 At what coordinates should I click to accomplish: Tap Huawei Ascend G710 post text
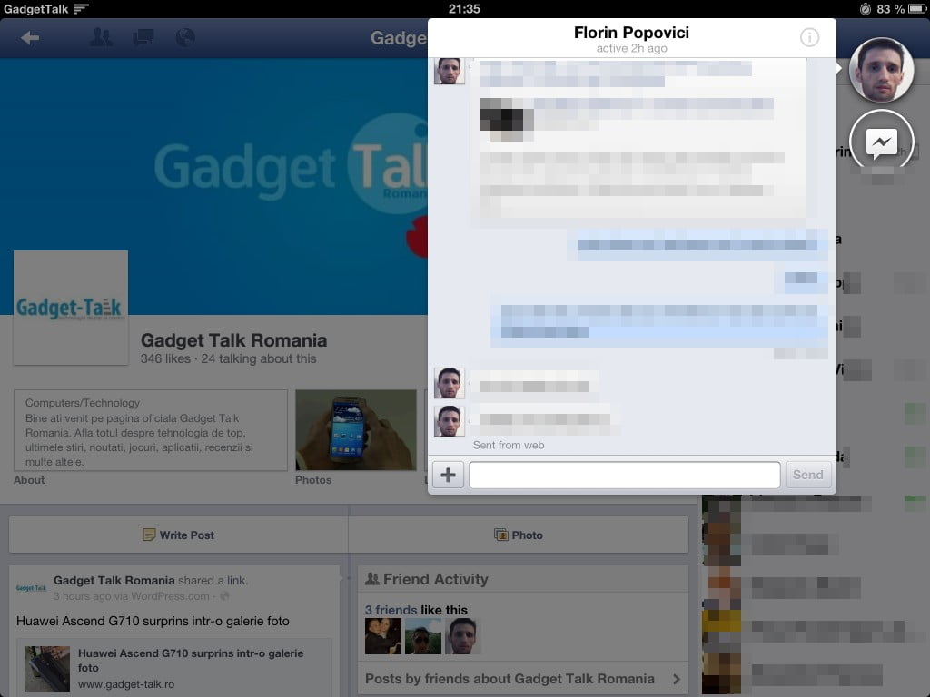[x=153, y=621]
